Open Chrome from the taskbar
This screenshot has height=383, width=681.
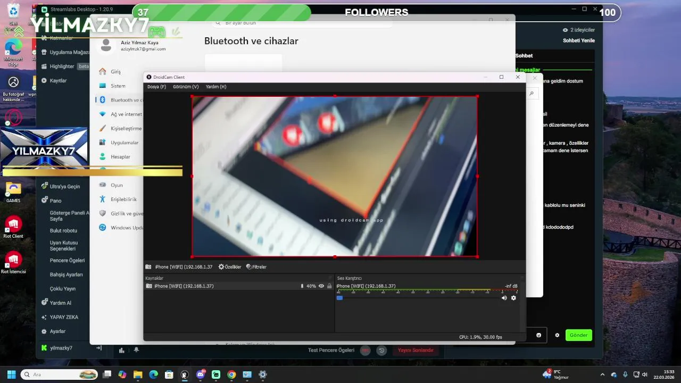tap(231, 374)
